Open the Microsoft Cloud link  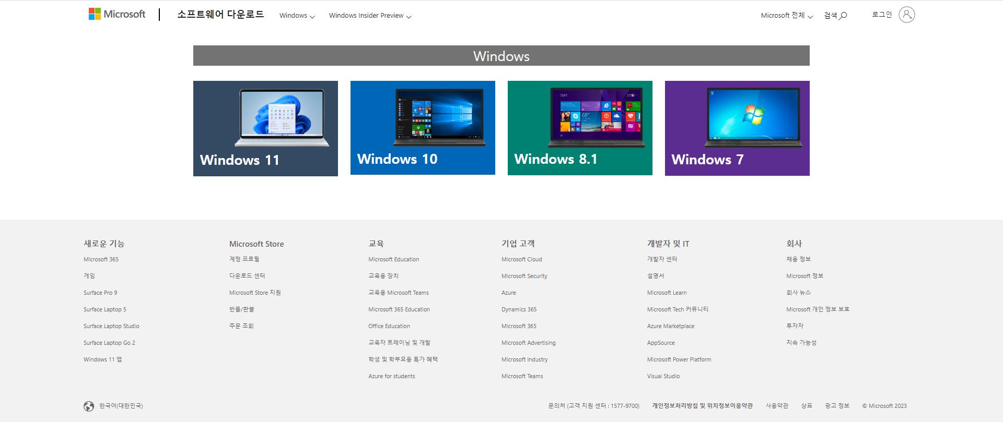coord(522,259)
